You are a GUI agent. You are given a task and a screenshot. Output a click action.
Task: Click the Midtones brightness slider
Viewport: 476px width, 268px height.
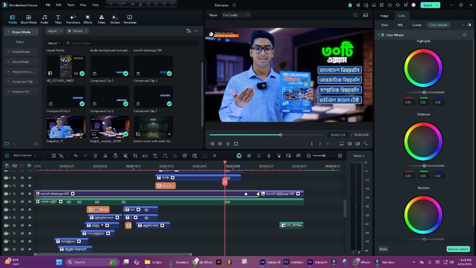[x=424, y=166]
